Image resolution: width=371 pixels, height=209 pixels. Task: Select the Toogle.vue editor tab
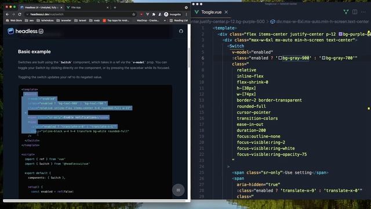(x=211, y=12)
